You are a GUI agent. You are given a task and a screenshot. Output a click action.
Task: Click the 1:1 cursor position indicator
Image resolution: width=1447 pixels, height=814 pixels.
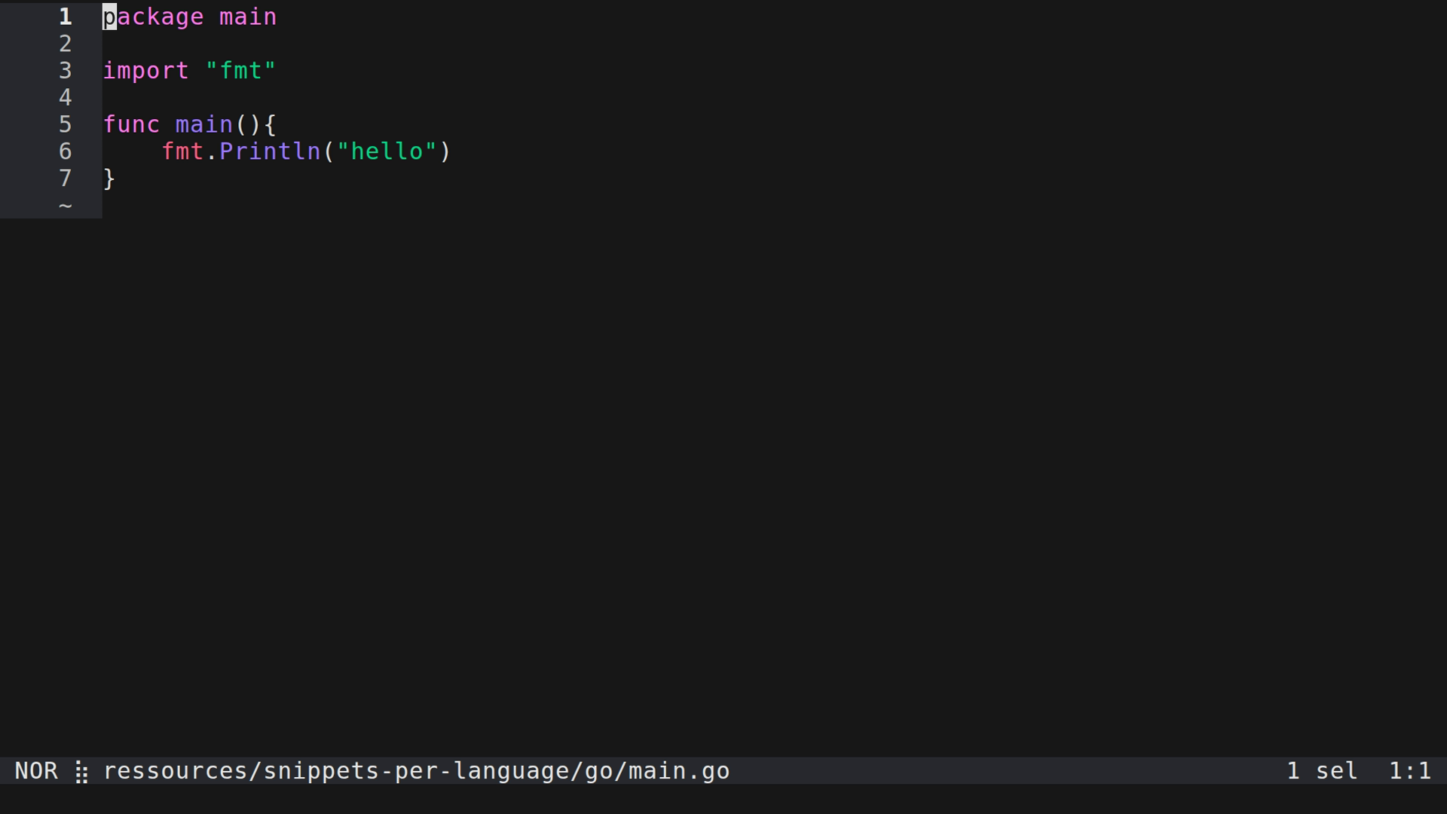point(1409,771)
